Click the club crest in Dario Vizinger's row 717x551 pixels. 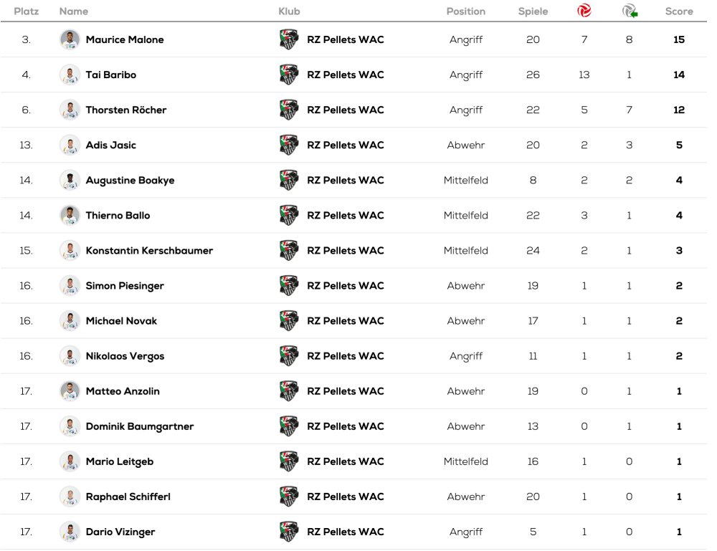click(x=288, y=532)
